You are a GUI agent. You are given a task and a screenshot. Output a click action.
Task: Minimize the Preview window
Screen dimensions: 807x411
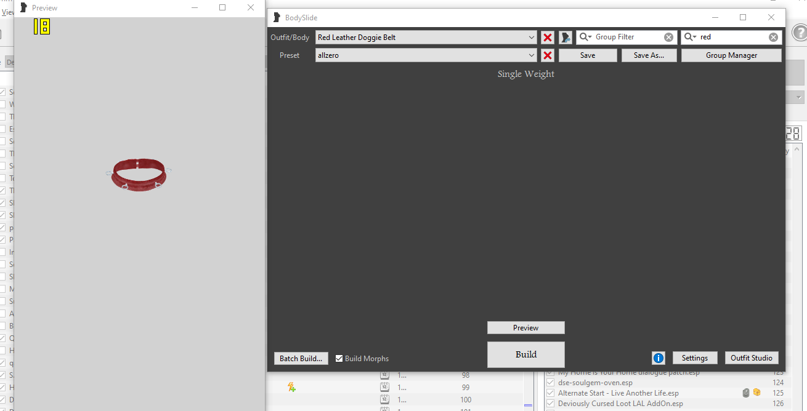[x=195, y=7]
